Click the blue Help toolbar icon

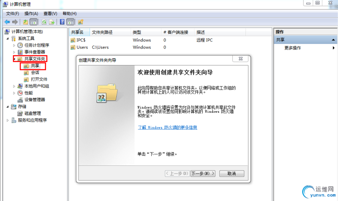click(62, 22)
